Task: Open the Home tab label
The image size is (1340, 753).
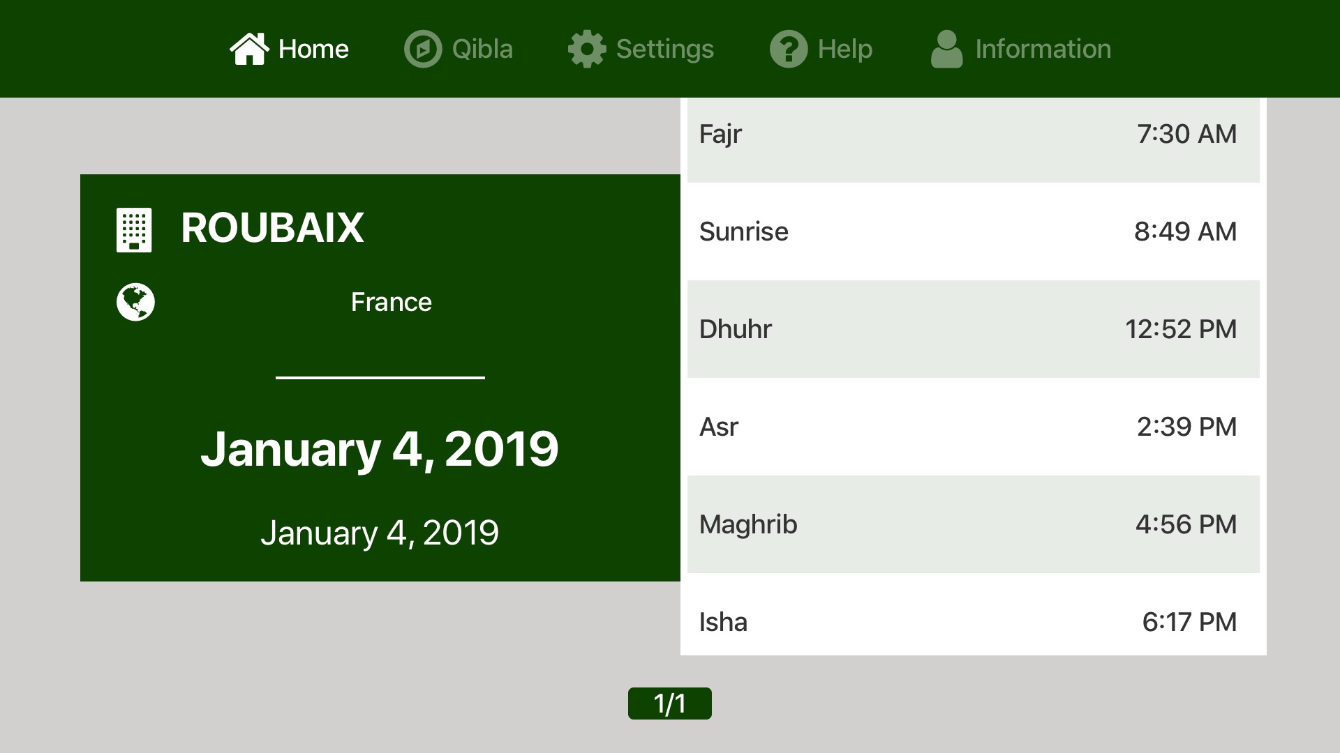Action: pyautogui.click(x=313, y=49)
